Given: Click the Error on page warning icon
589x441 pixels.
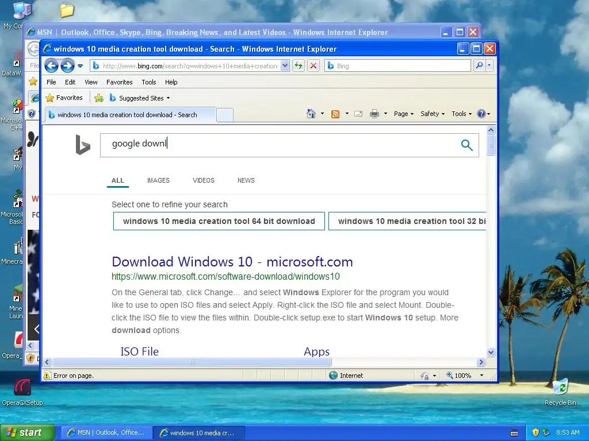Looking at the screenshot, I should point(47,376).
